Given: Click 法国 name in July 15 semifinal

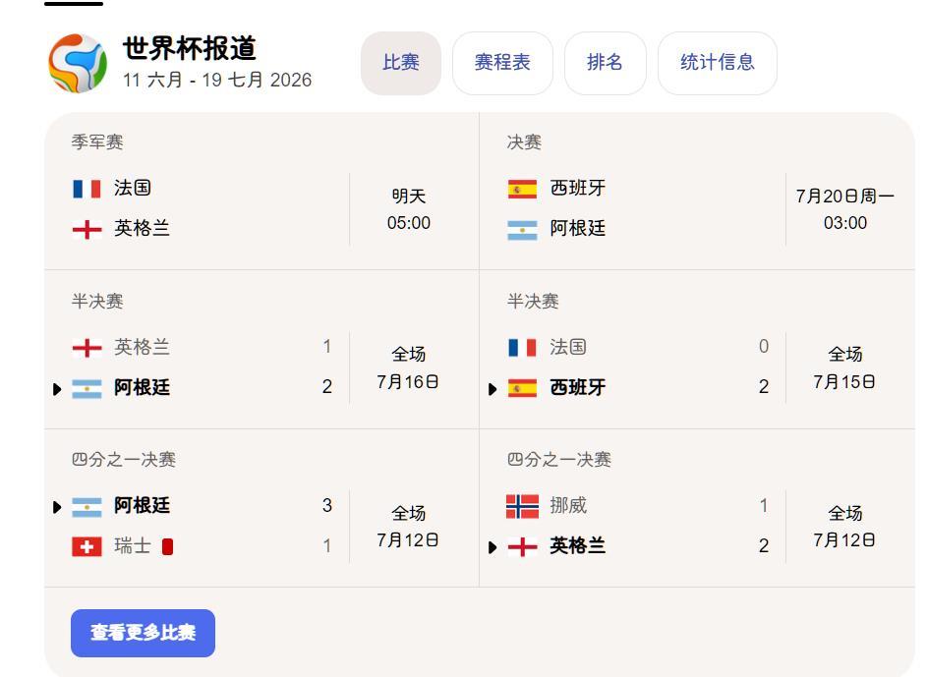Looking at the screenshot, I should [x=568, y=347].
